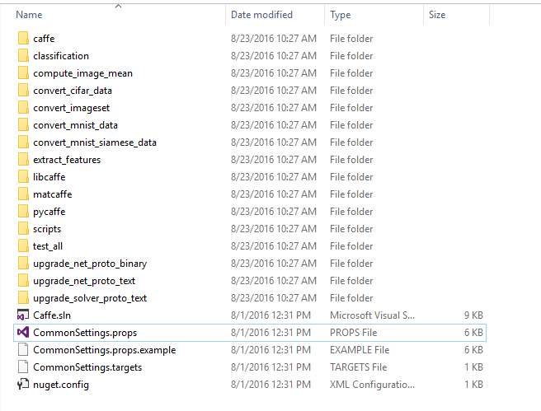Click the CommonSettings.props Visual Studio icon
The height and width of the screenshot is (411, 541).
23,332
